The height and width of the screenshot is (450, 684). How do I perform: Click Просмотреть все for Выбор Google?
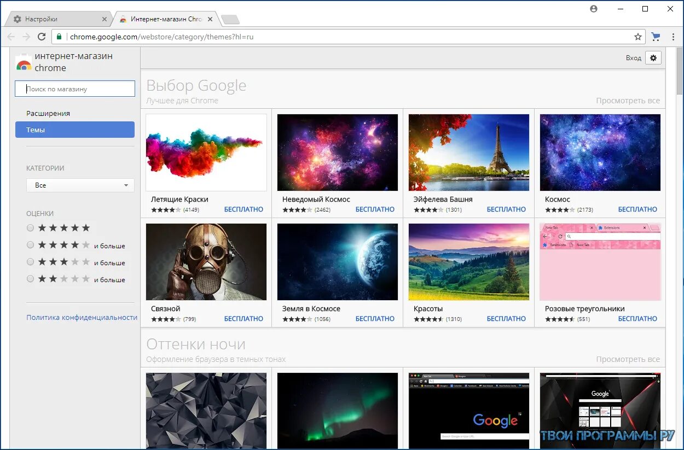628,101
